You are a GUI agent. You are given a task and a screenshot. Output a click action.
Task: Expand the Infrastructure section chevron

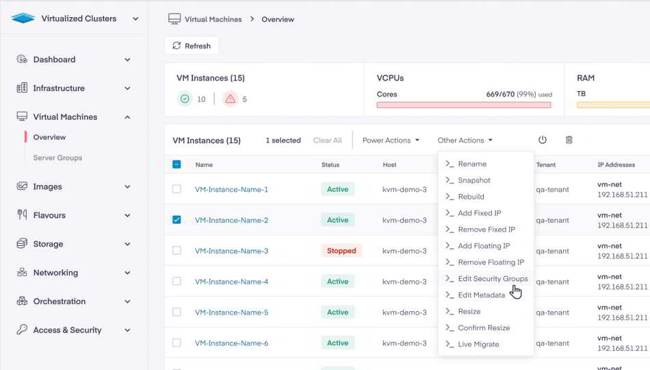coord(127,88)
